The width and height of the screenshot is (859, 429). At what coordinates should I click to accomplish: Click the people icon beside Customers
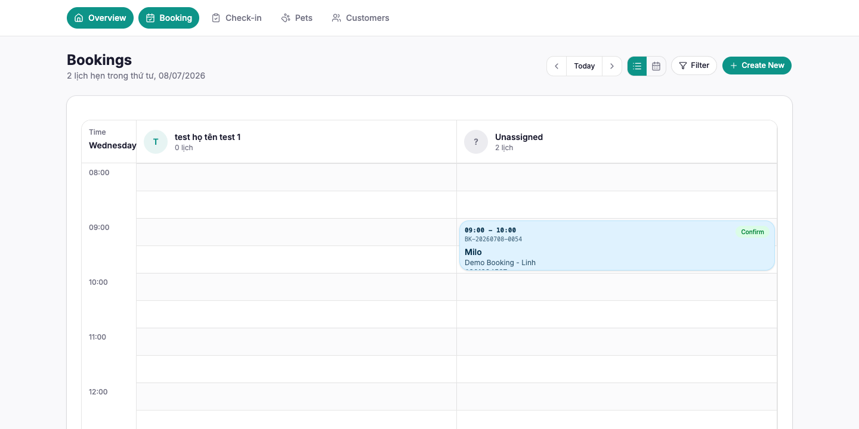tap(336, 18)
